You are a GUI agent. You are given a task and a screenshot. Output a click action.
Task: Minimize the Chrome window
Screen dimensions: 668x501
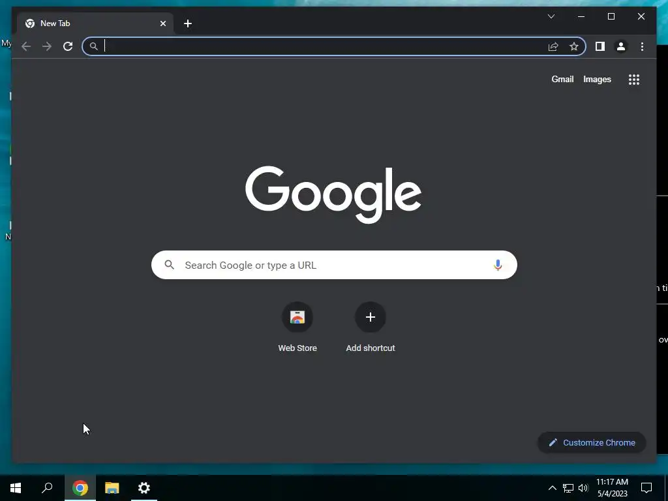coord(581,16)
